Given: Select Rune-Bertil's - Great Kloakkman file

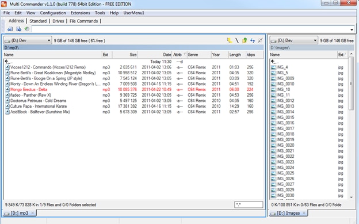Looking at the screenshot, I should 53,73.
